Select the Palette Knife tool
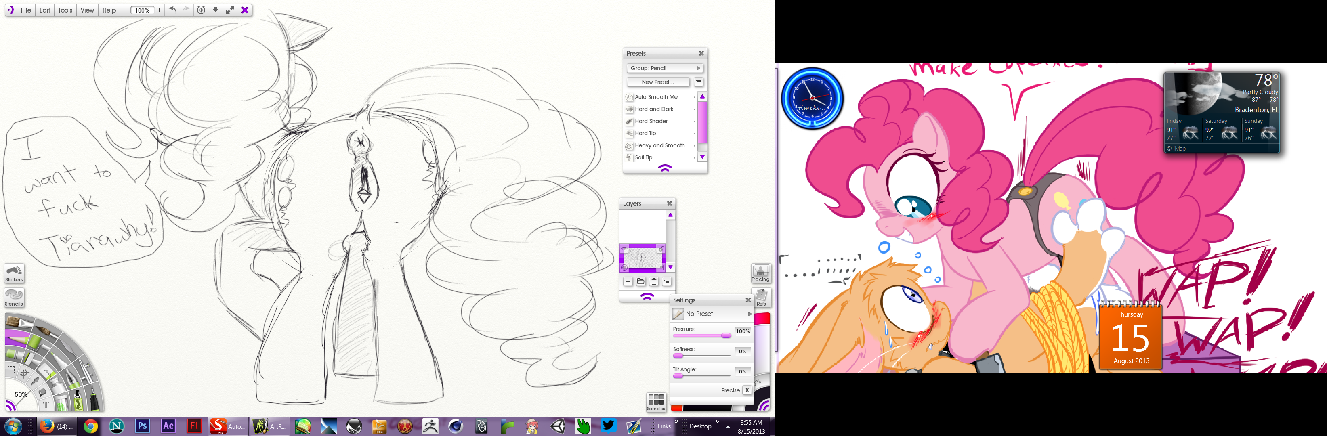 70,349
